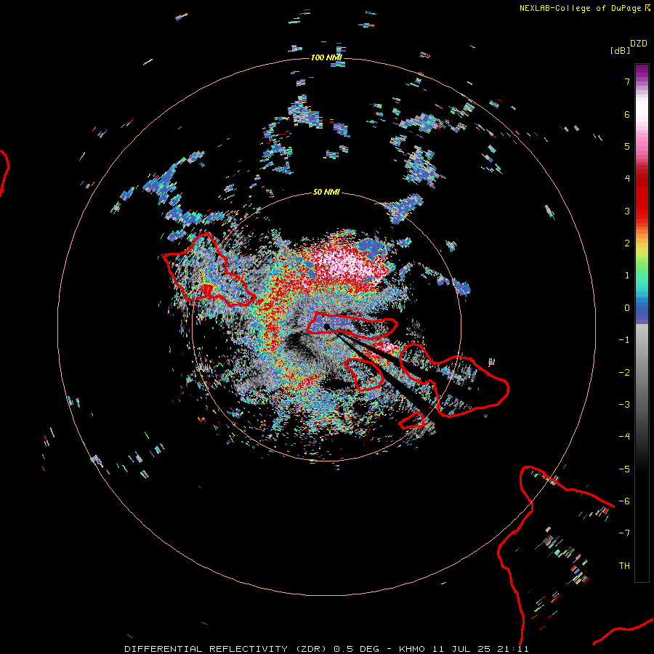Click the 50 NMI range ring label
The image size is (654, 654).
(326, 192)
